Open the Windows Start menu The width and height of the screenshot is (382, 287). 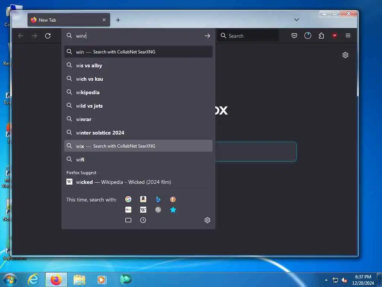point(10,280)
